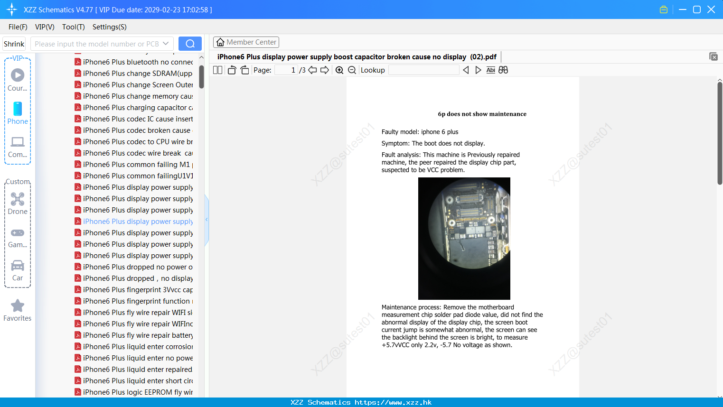Open the Courses section in the sidebar
Image resolution: width=723 pixels, height=407 pixels.
click(18, 80)
